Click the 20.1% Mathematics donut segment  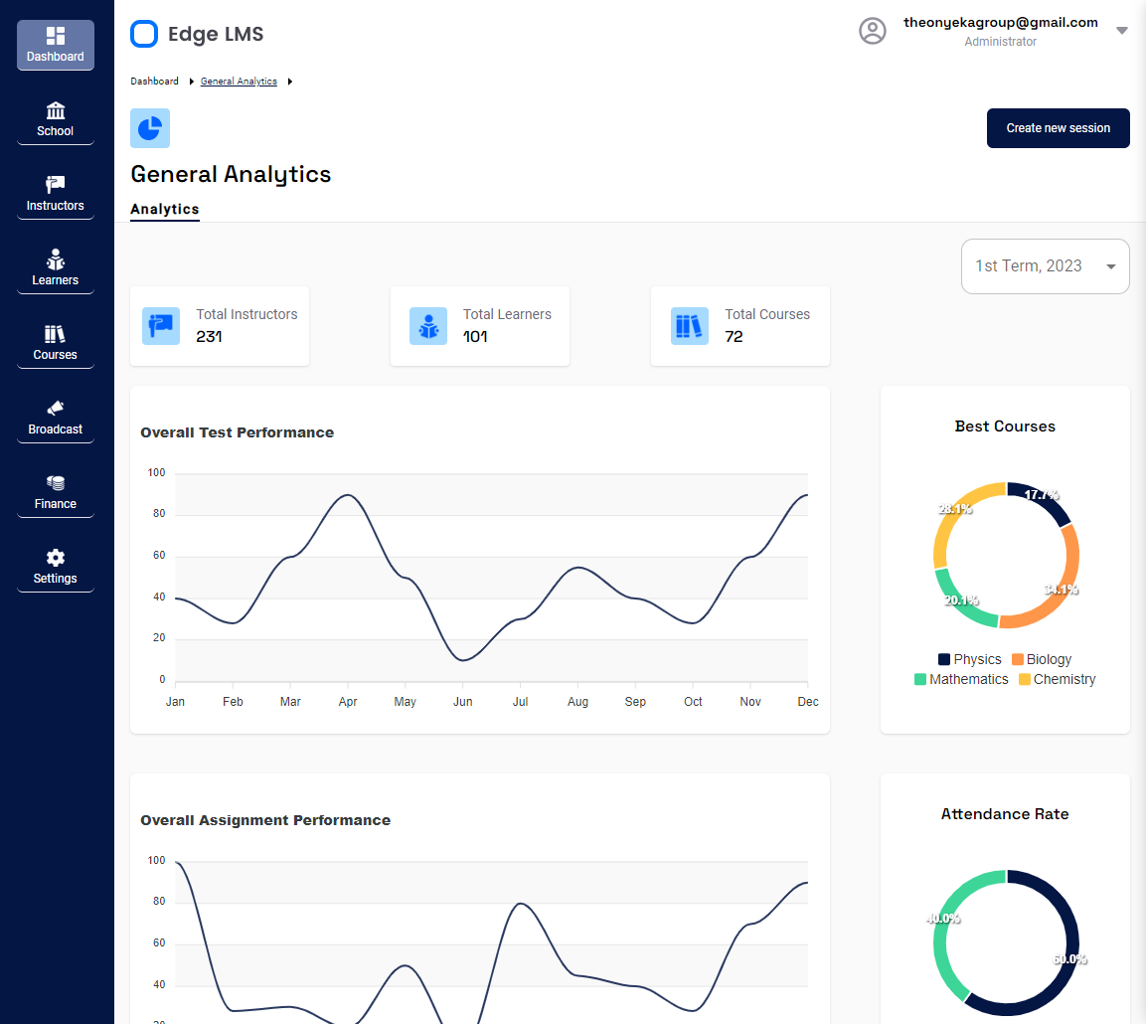961,600
